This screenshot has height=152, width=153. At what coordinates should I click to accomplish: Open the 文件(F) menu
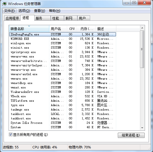pos(9,11)
